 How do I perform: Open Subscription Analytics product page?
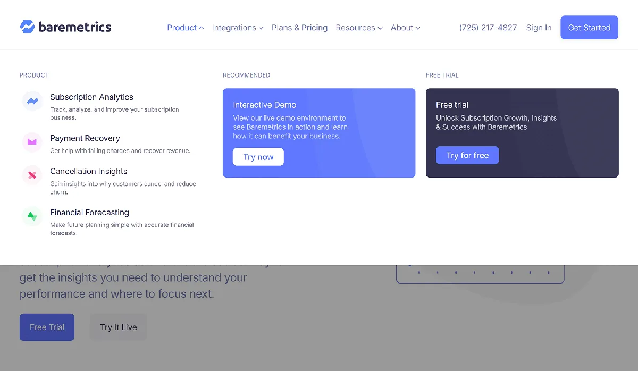(x=91, y=97)
